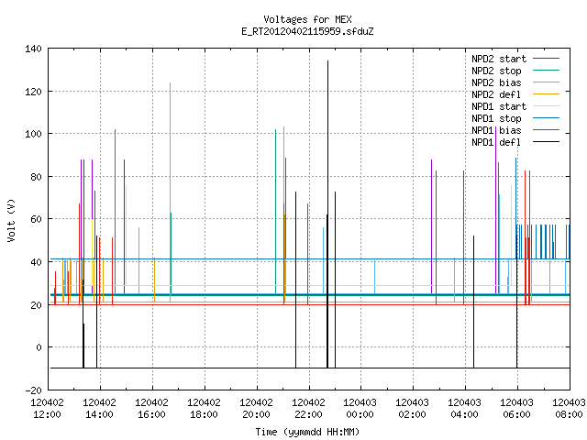This screenshot has height=440, width=587.
Task: Click the 'NPD2 bias' legend label
Action: click(496, 82)
